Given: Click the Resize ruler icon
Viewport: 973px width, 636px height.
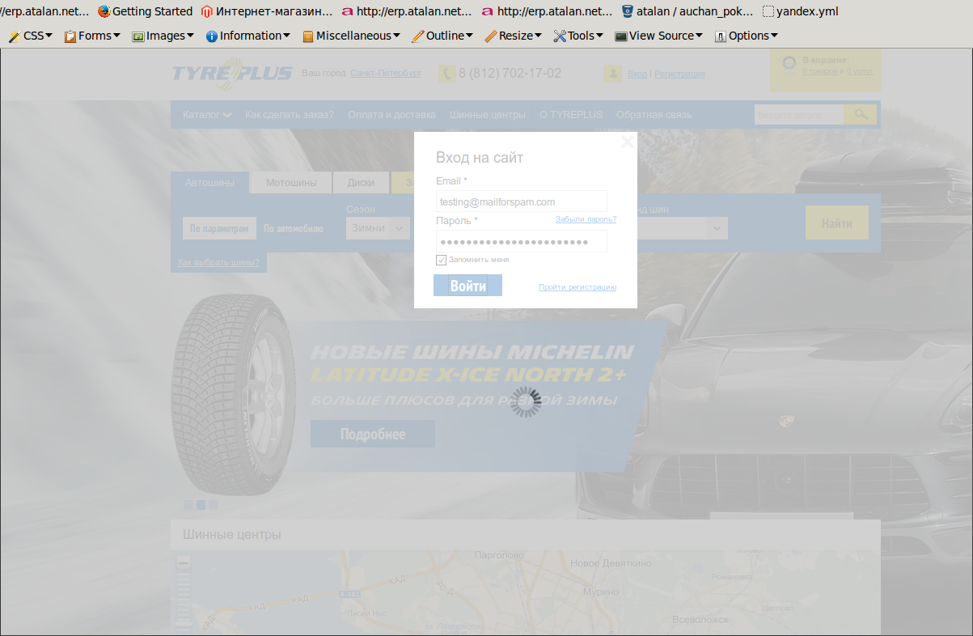Looking at the screenshot, I should [x=491, y=36].
